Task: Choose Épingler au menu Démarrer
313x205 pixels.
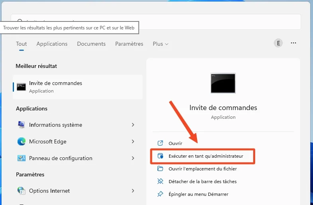Action: 199,194
